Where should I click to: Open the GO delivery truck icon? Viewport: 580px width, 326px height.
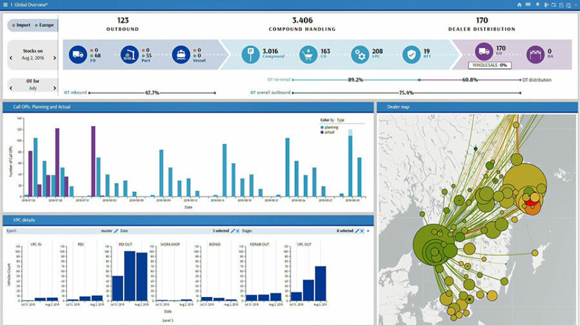[x=483, y=52]
